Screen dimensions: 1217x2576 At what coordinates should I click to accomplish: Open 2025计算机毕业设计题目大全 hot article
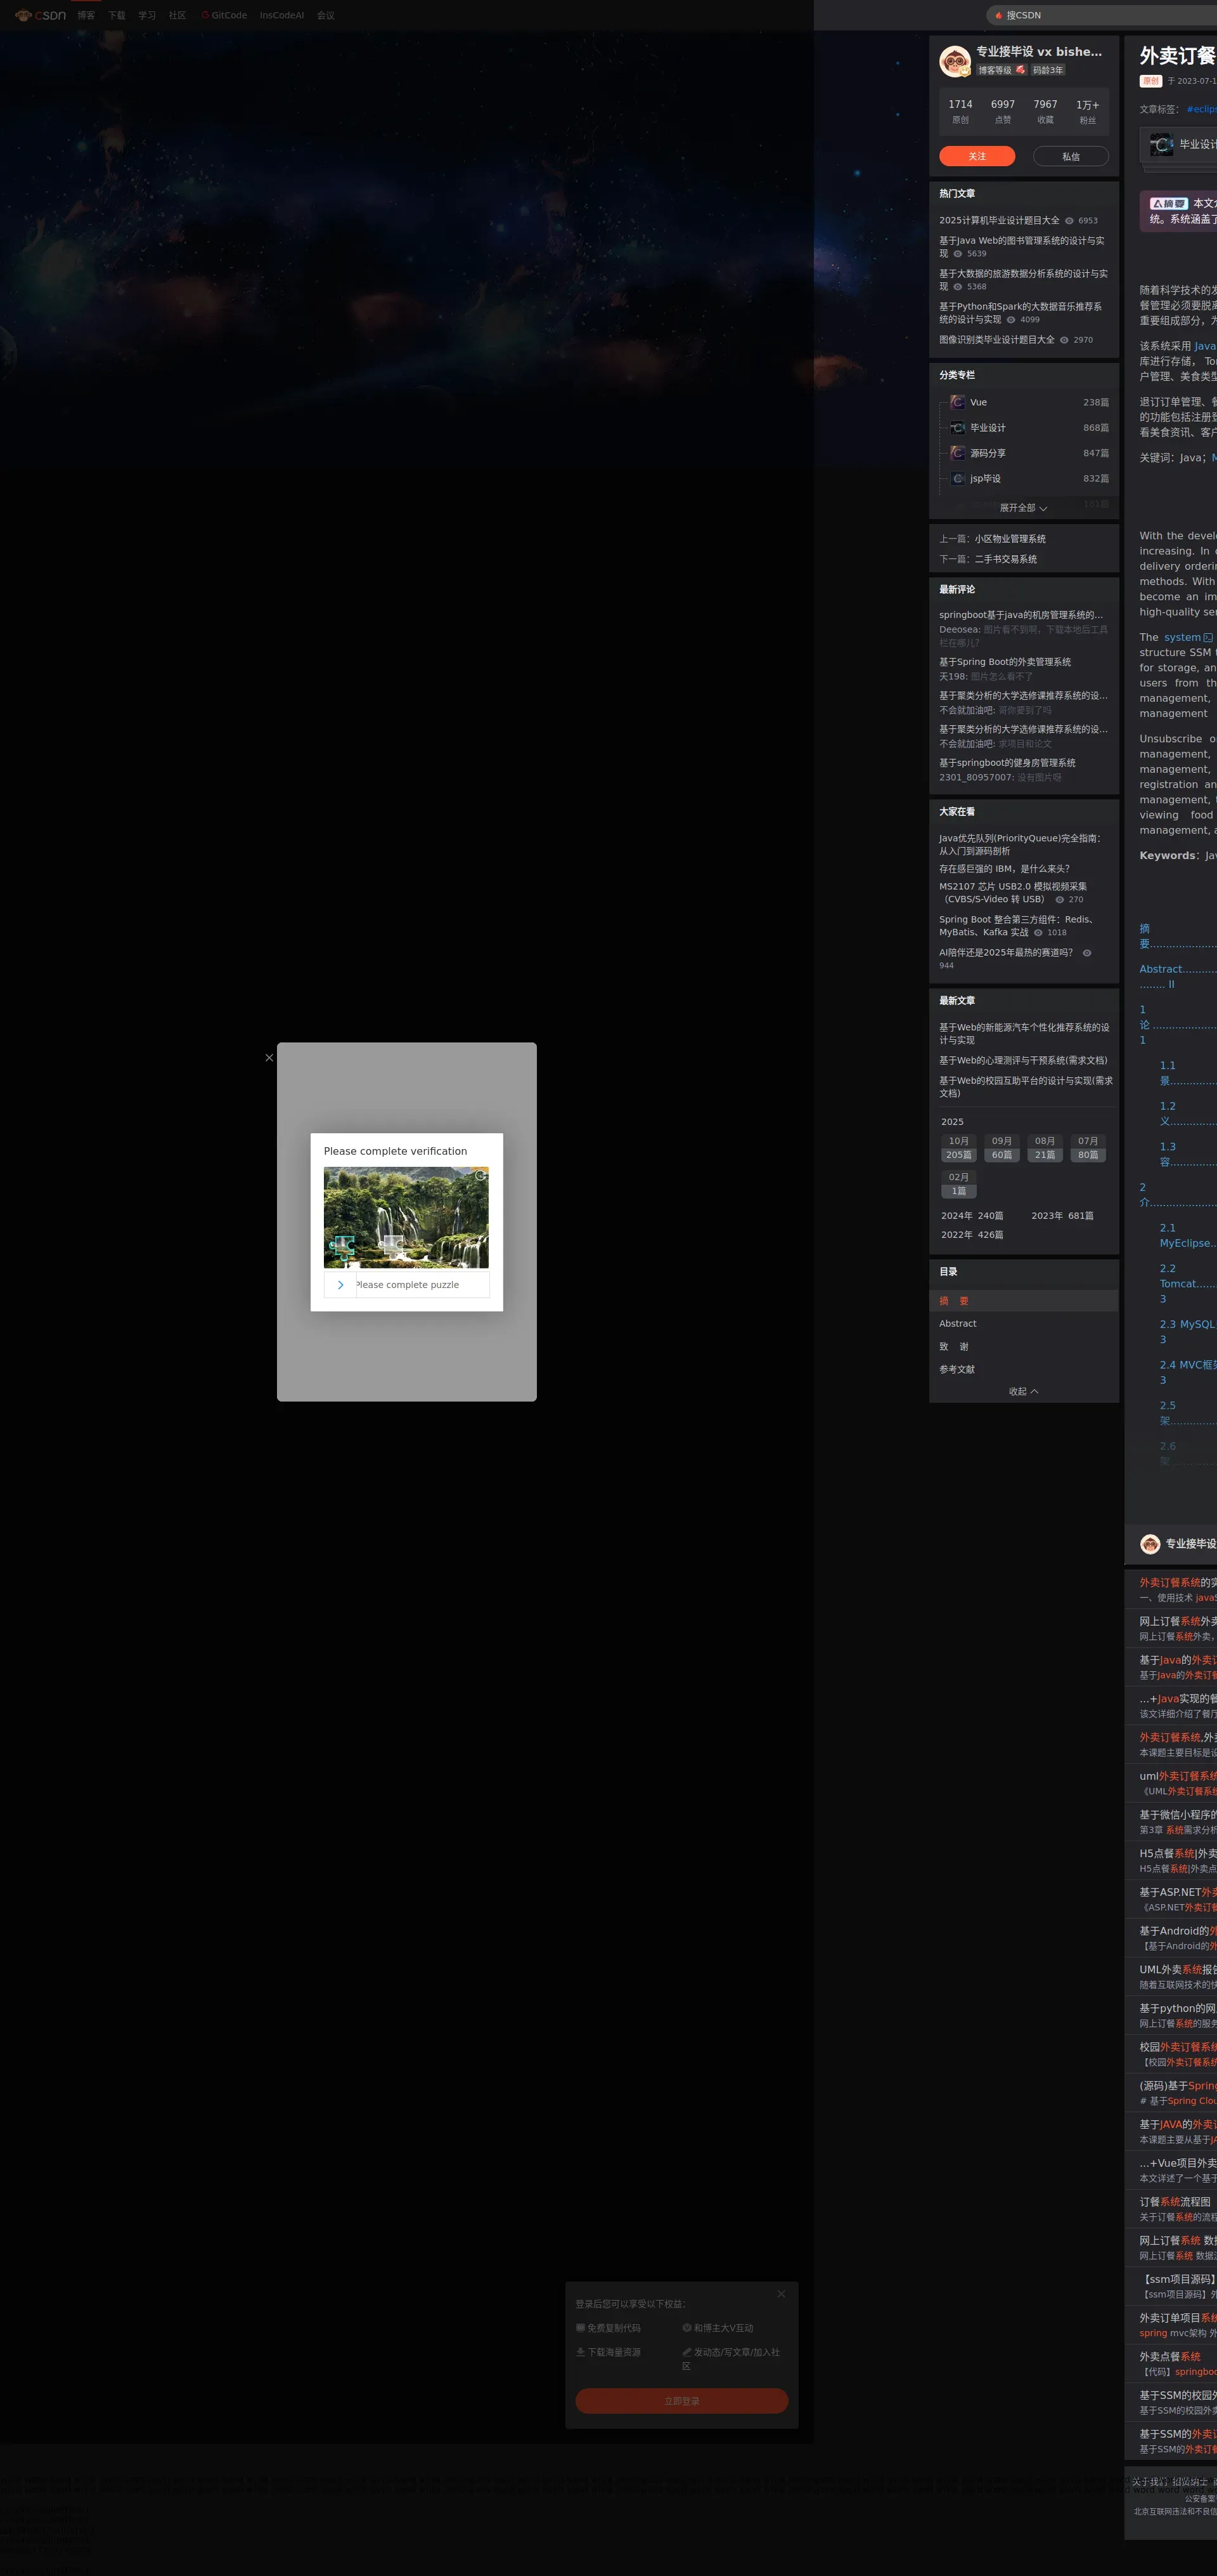tap(998, 220)
